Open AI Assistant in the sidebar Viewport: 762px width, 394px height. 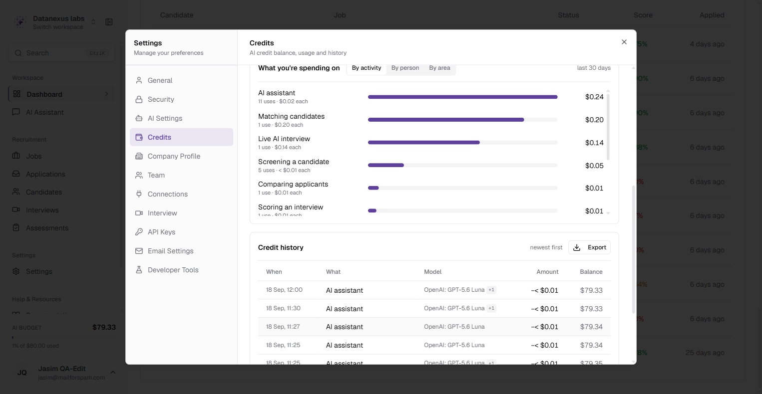[x=61, y=112]
